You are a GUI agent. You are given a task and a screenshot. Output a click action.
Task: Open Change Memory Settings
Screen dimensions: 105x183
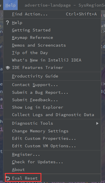(x=52, y=131)
